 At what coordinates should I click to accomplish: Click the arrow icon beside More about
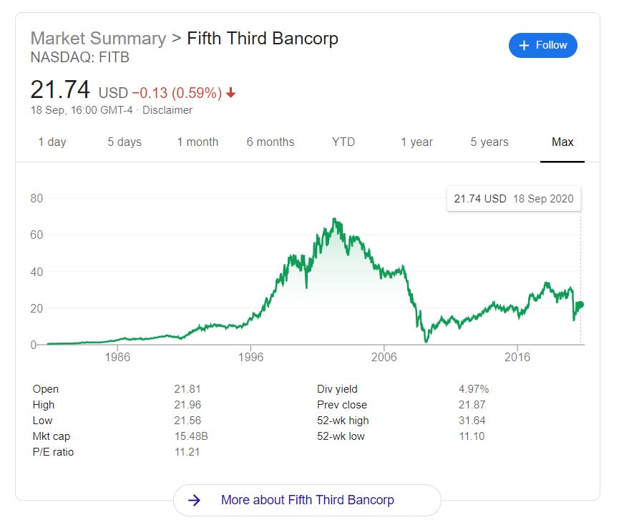[194, 500]
